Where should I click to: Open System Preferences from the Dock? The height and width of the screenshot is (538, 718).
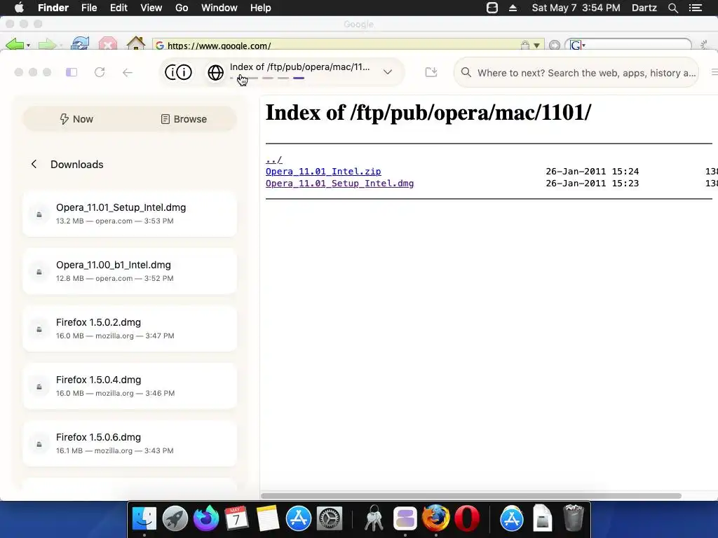(x=330, y=518)
